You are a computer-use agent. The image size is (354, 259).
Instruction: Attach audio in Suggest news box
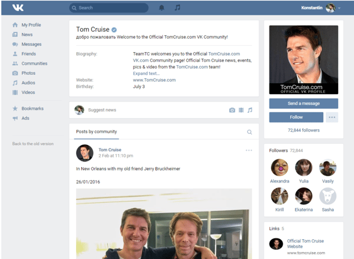point(250,110)
